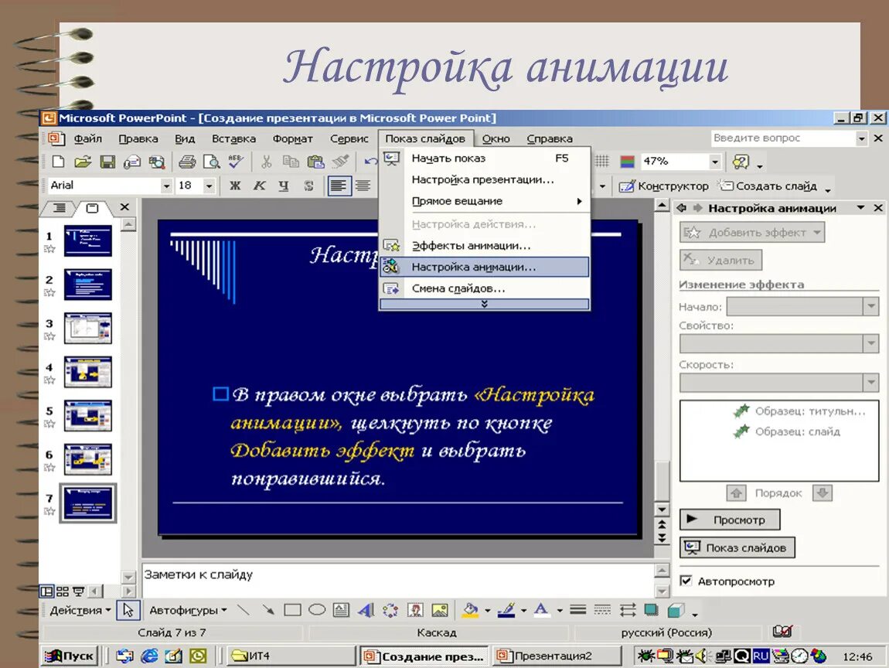The image size is (889, 668).
Task: Toggle the grid display icon
Action: point(602,162)
